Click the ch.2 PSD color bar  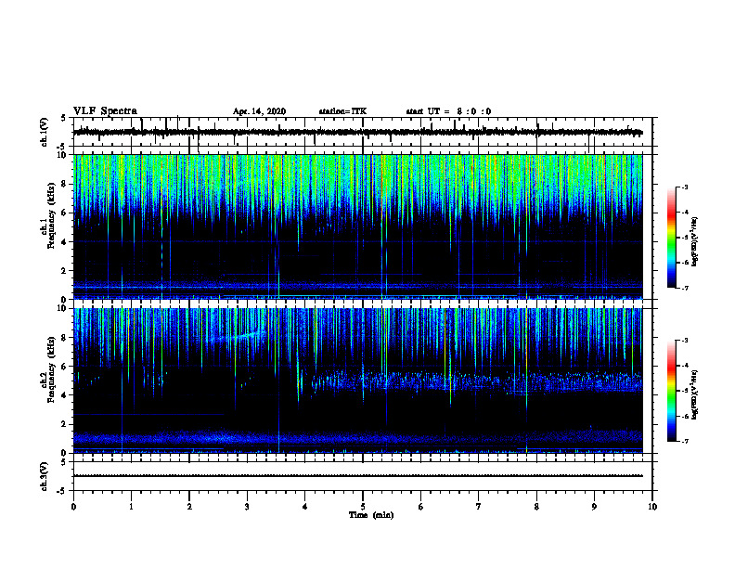671,391
